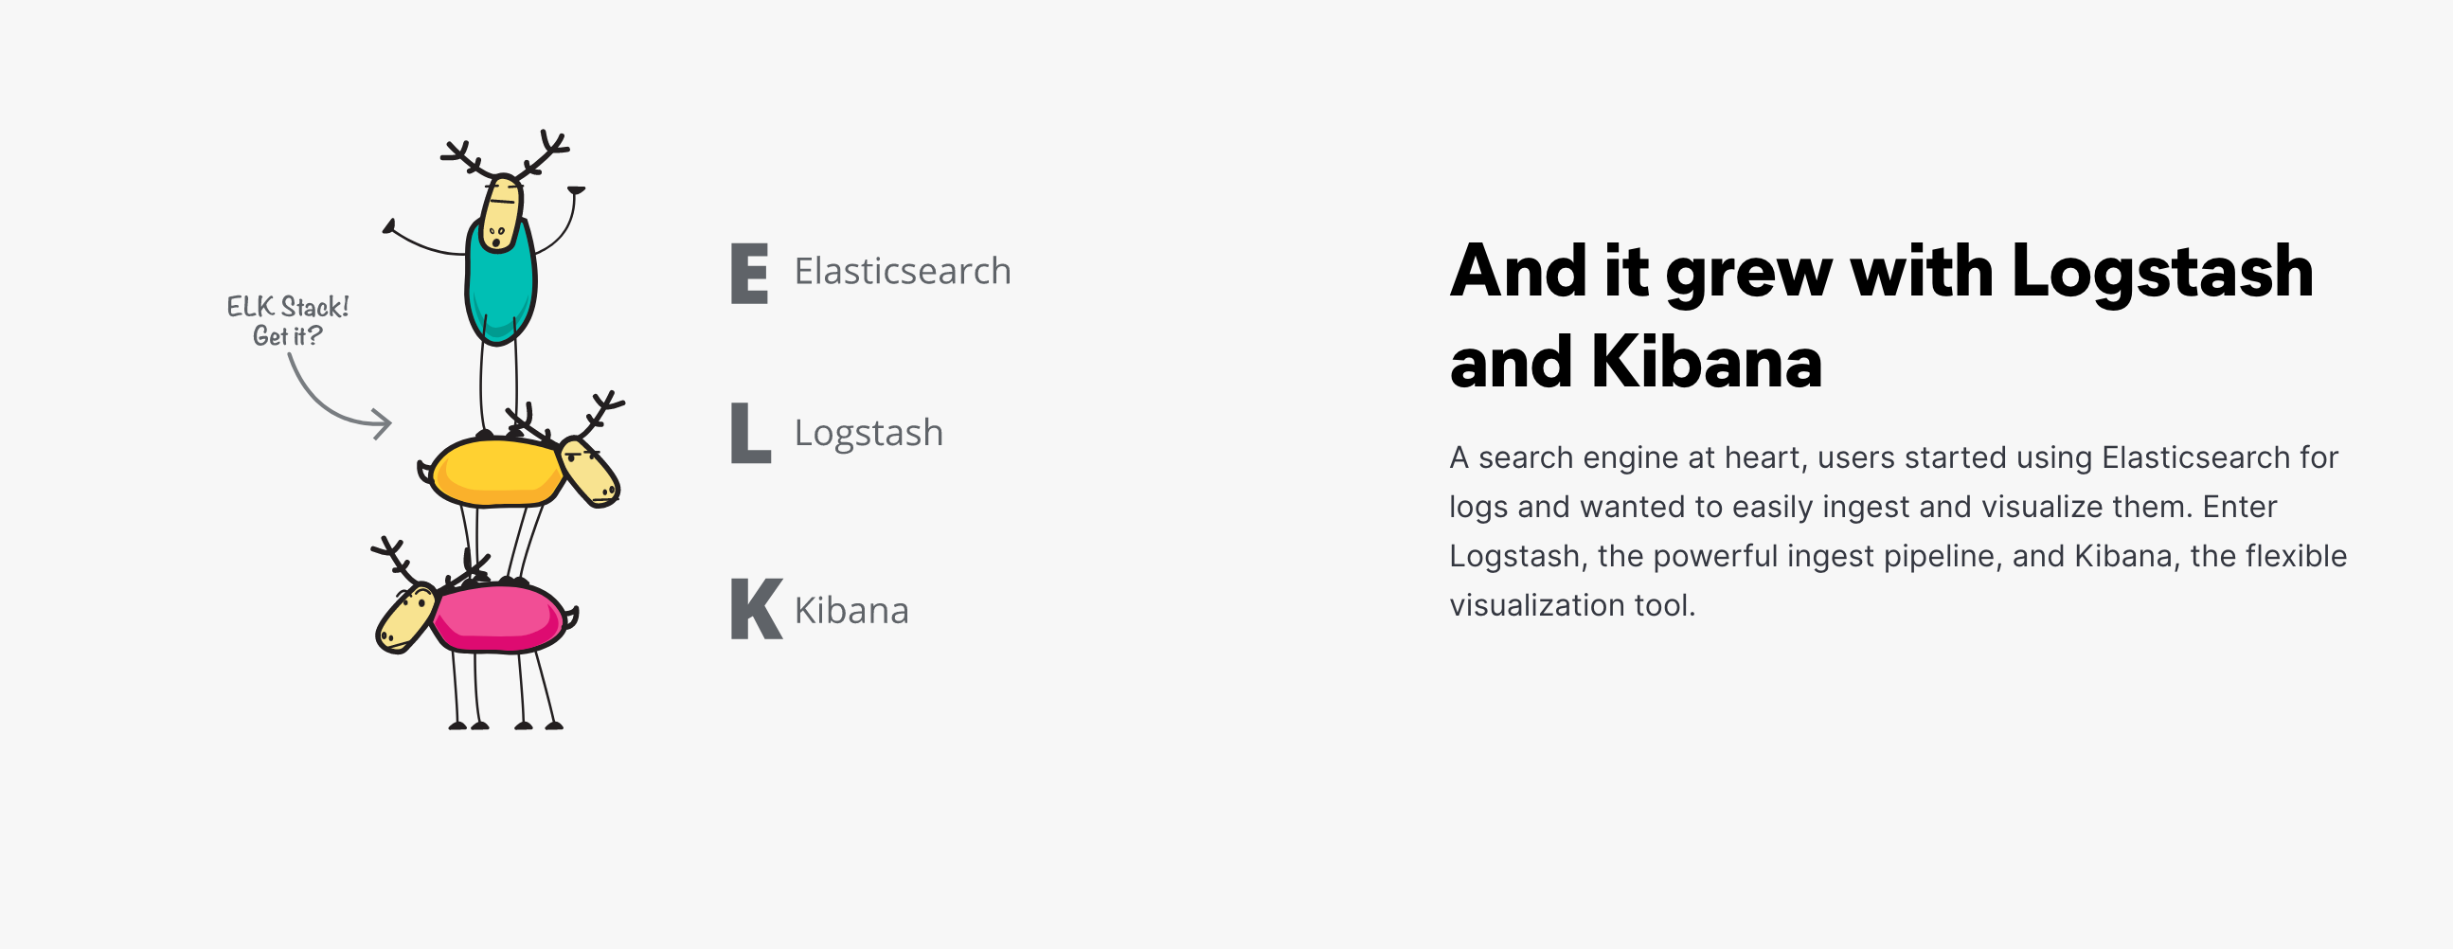Click the teal elk at top

tap(500, 280)
